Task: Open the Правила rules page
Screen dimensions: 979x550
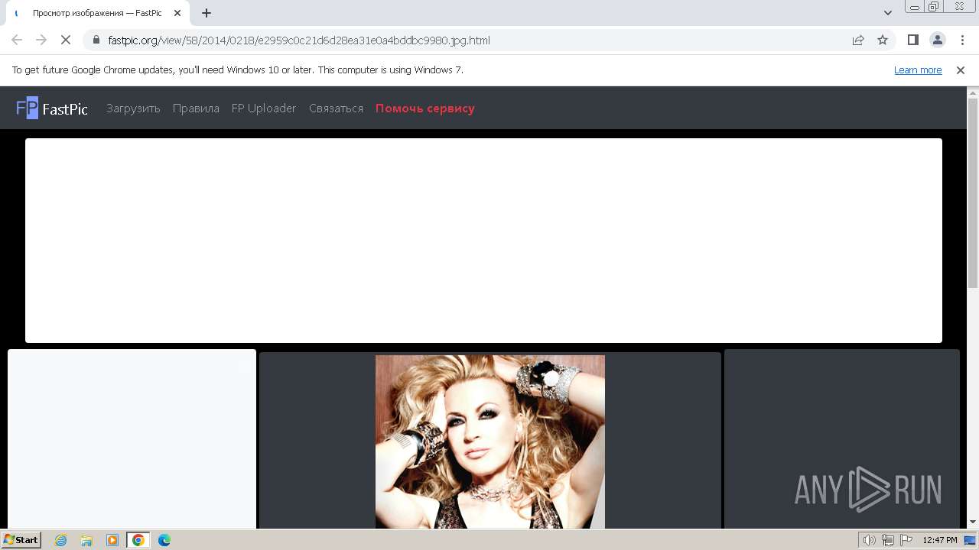Action: pyautogui.click(x=196, y=108)
